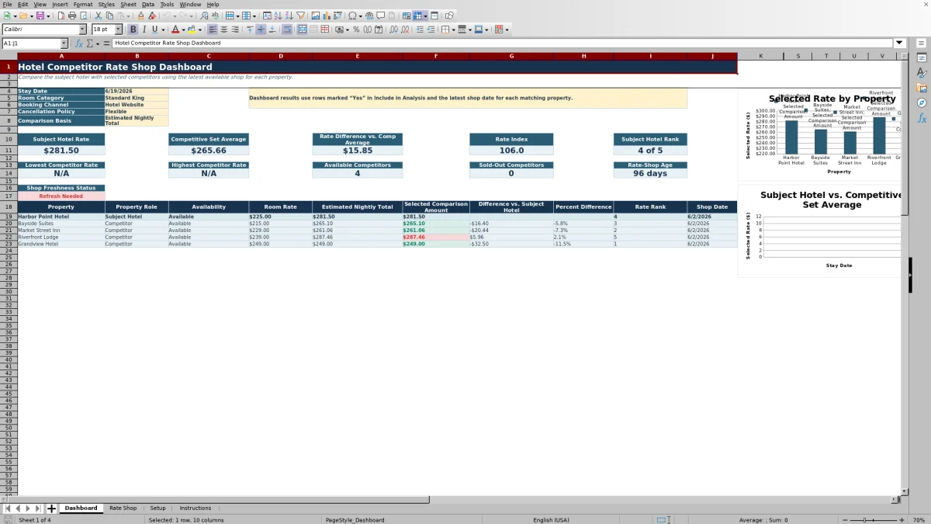This screenshot has width=931, height=524.
Task: Toggle Align Left
Action: [x=213, y=29]
